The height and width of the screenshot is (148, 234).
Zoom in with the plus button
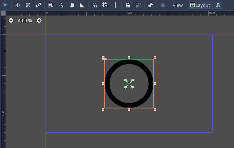tap(39, 21)
